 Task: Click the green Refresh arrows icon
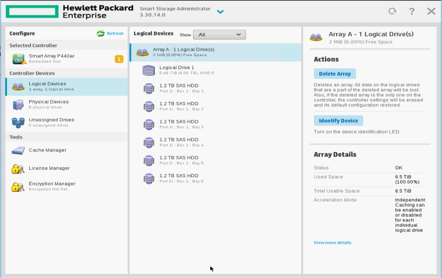coord(101,33)
